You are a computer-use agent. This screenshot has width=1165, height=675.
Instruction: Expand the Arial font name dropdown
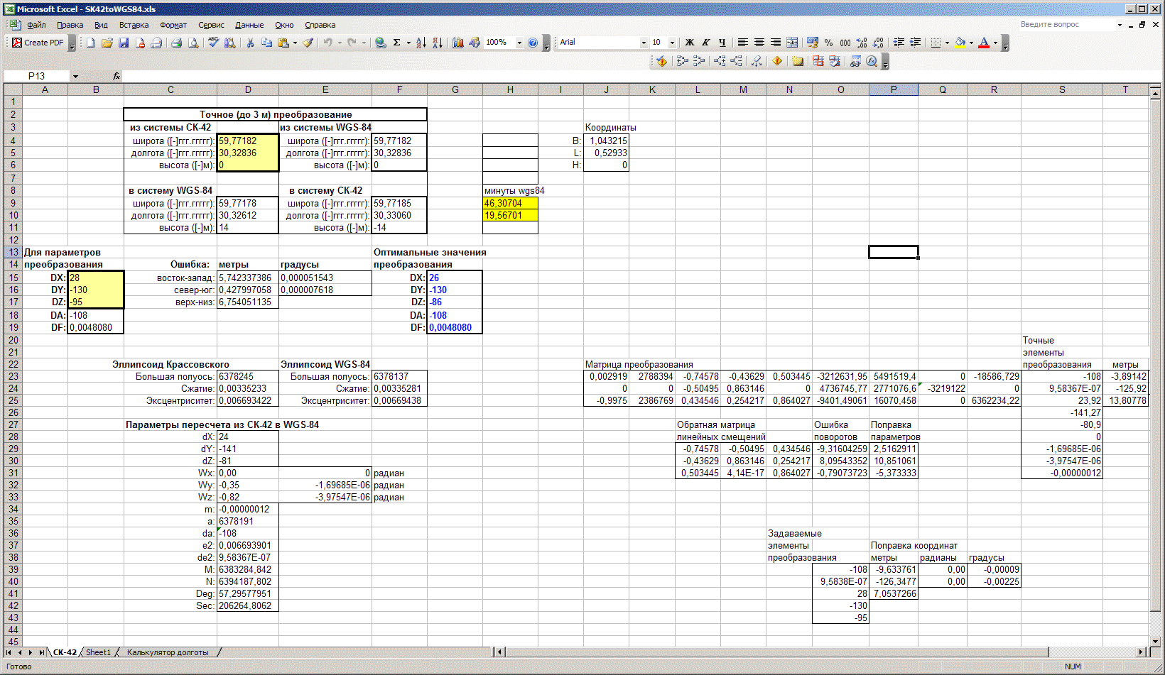[644, 43]
